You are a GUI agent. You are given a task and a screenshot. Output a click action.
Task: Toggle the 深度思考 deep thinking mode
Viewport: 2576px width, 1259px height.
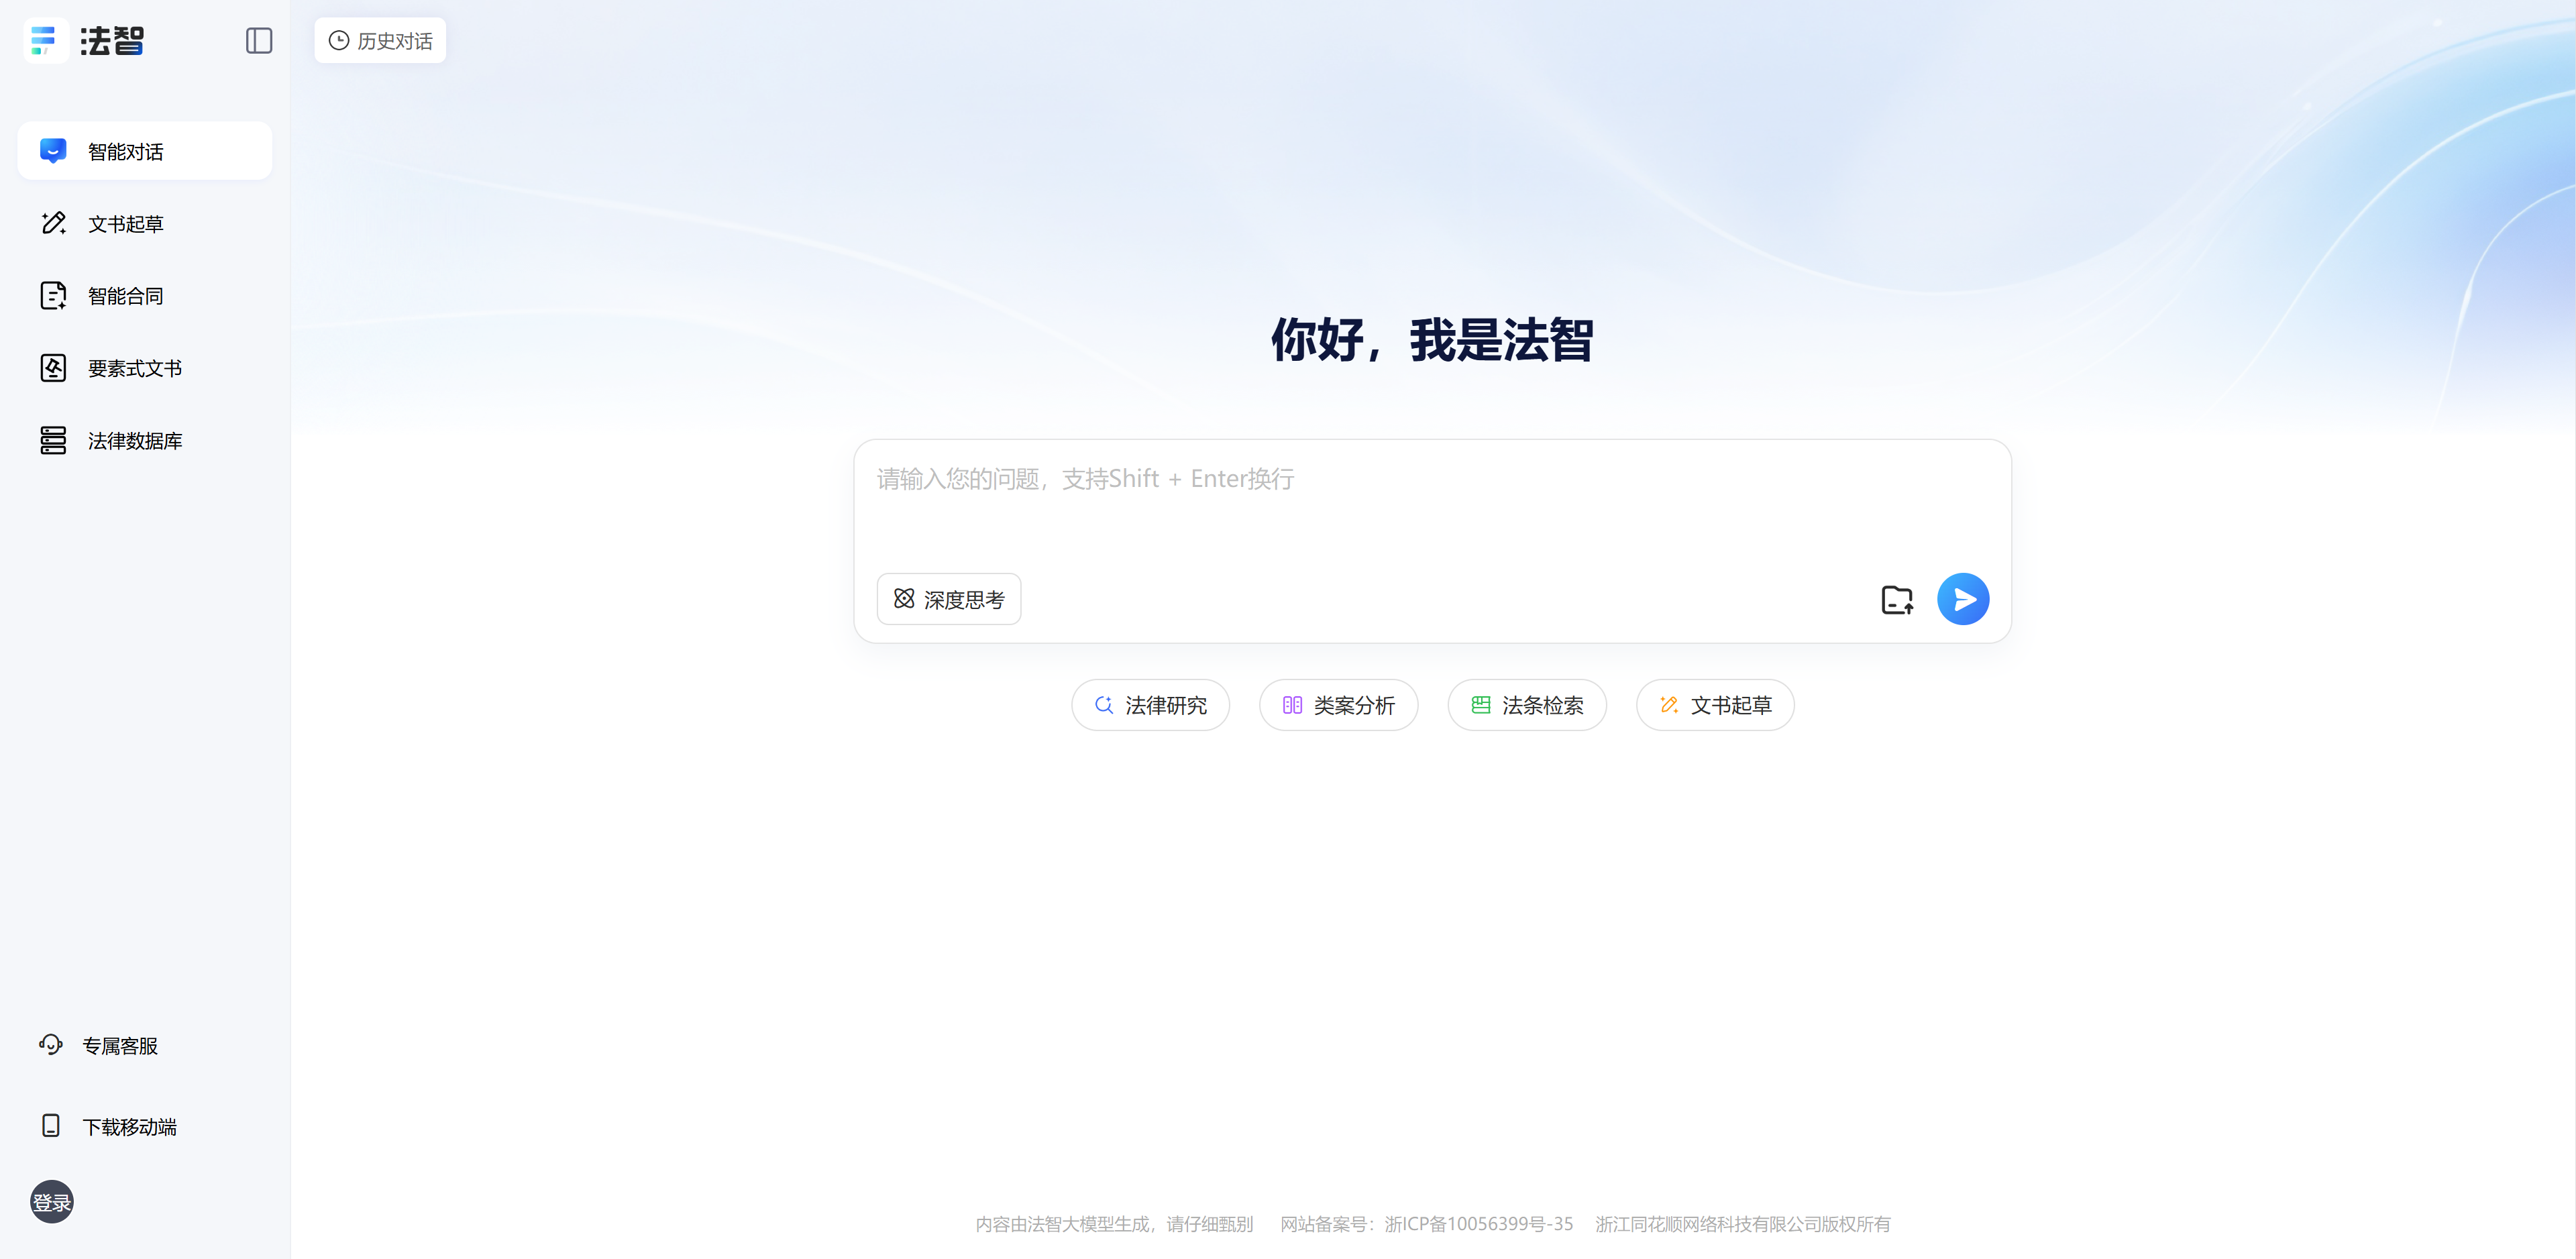pyautogui.click(x=948, y=599)
